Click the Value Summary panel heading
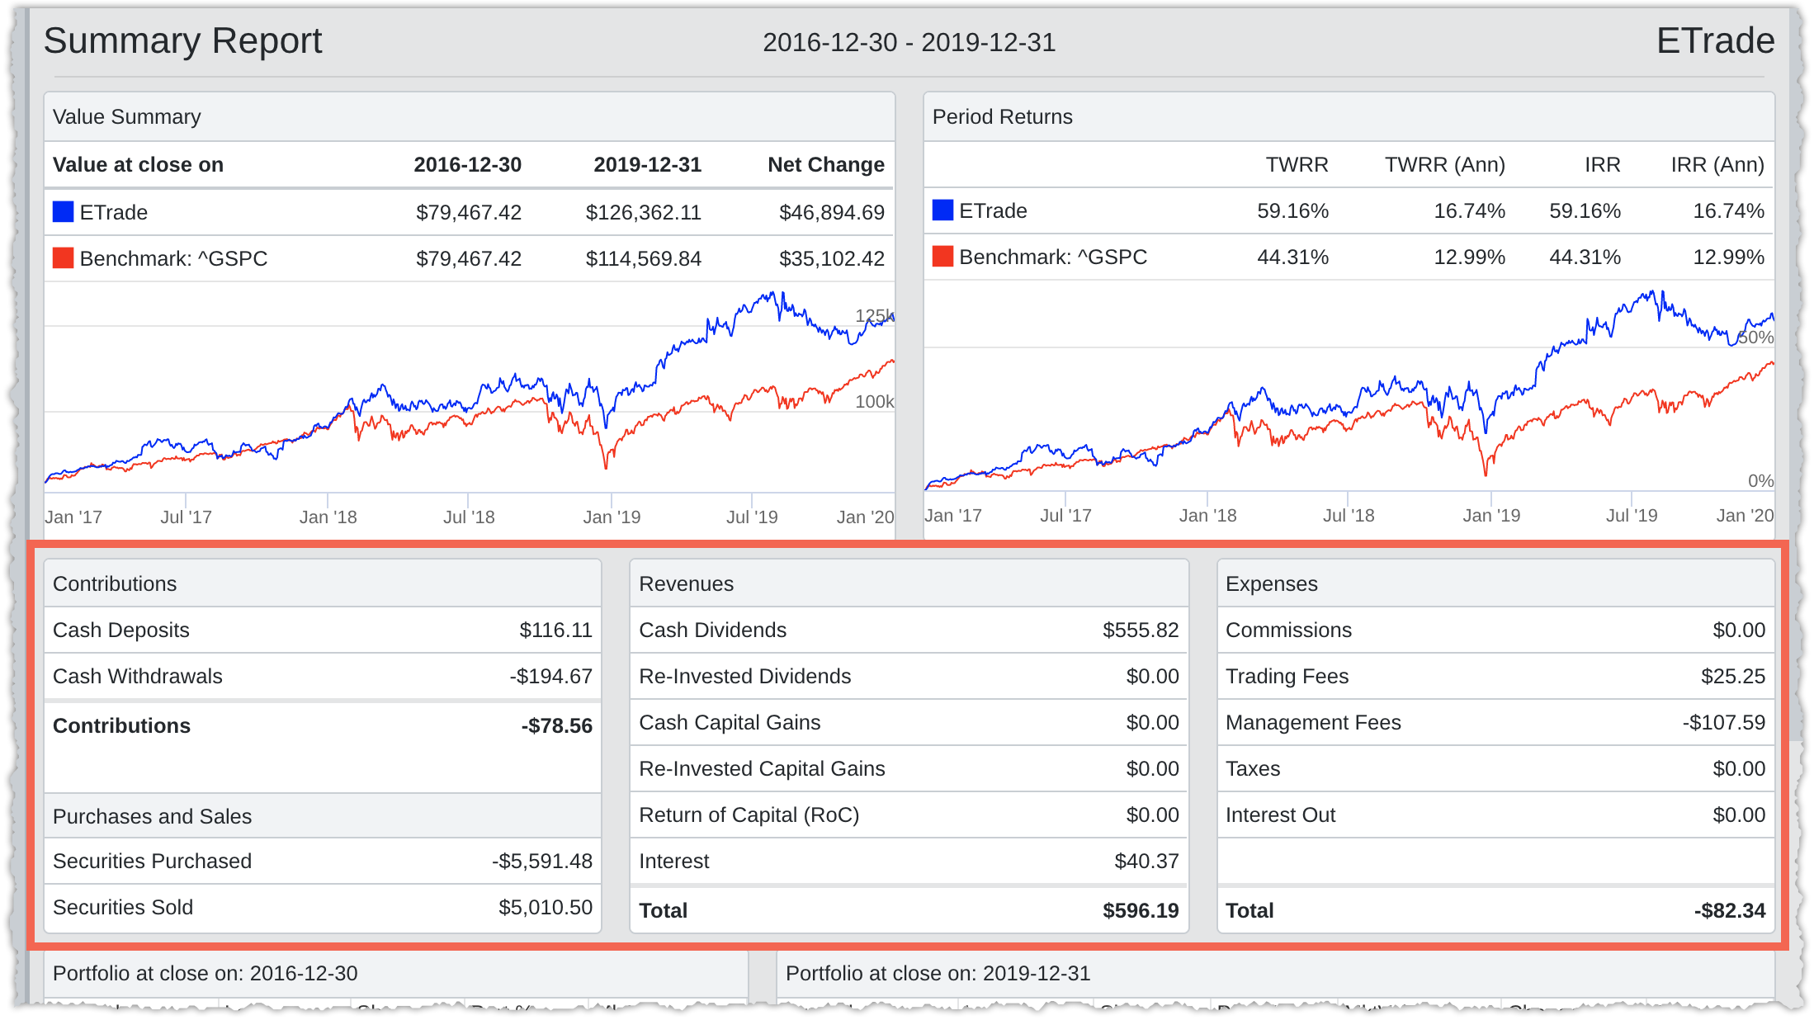 pyautogui.click(x=127, y=116)
